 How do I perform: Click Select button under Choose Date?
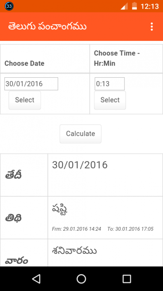(x=25, y=100)
